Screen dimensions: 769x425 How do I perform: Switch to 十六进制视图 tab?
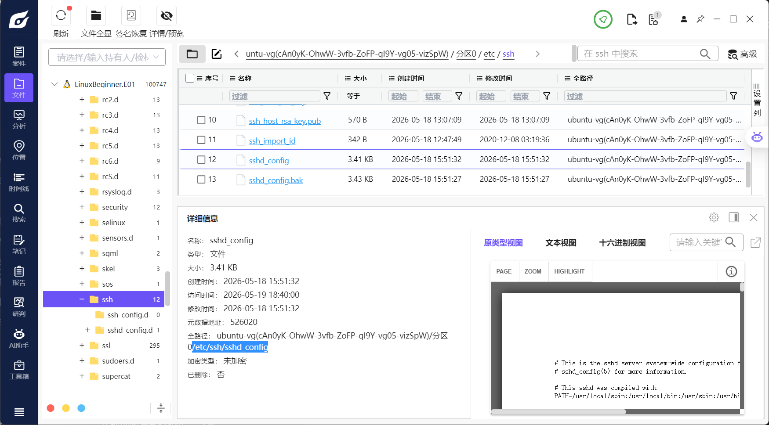pyautogui.click(x=622, y=243)
